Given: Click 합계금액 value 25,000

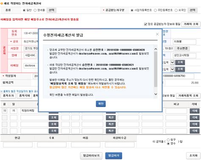Looking at the screenshot, I should pyautogui.click(x=195, y=83).
